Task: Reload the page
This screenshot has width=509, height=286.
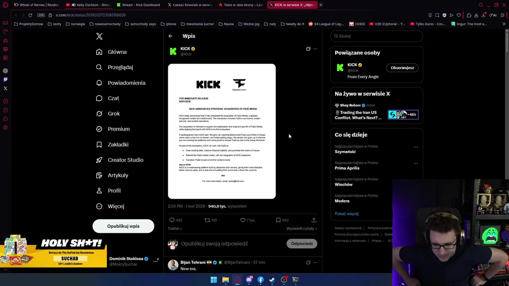Action: [x=30, y=15]
